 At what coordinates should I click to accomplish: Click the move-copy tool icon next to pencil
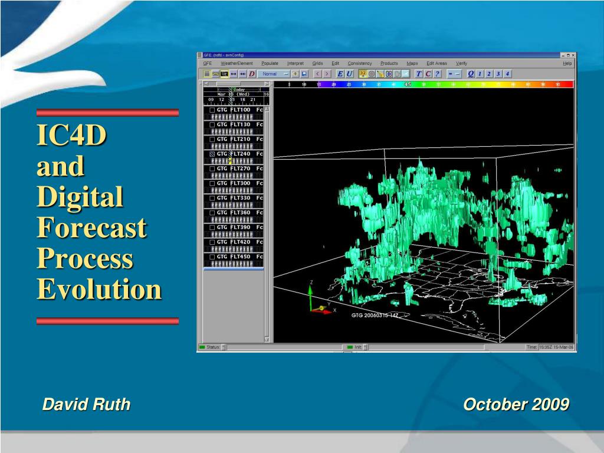[x=389, y=74]
